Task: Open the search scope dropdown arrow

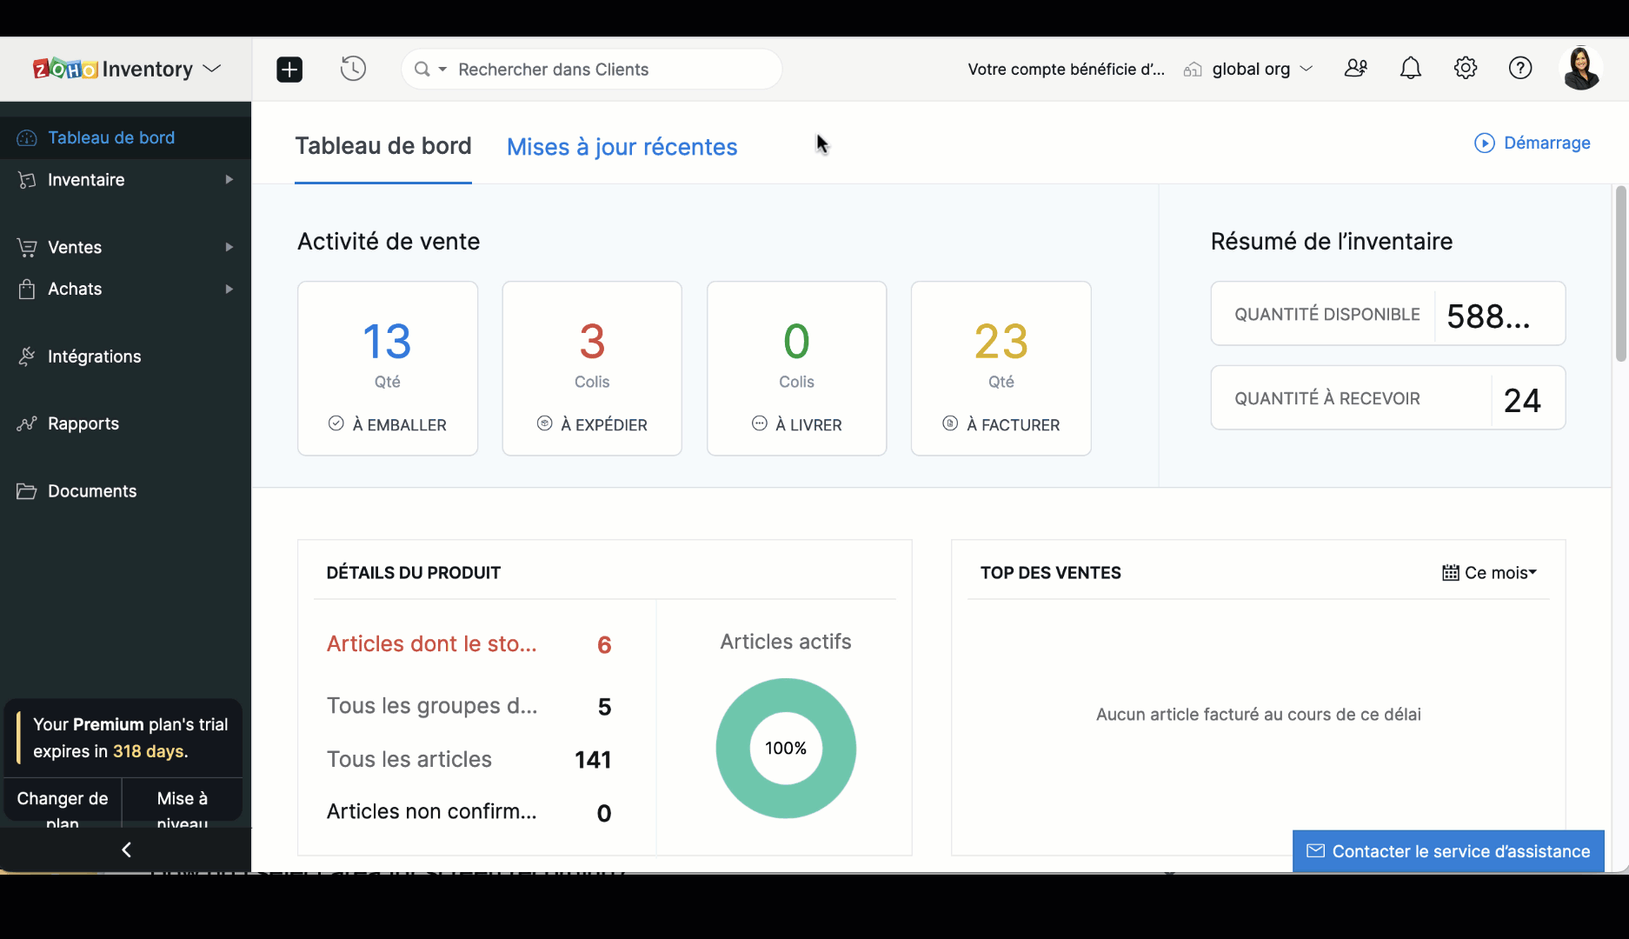Action: point(442,70)
